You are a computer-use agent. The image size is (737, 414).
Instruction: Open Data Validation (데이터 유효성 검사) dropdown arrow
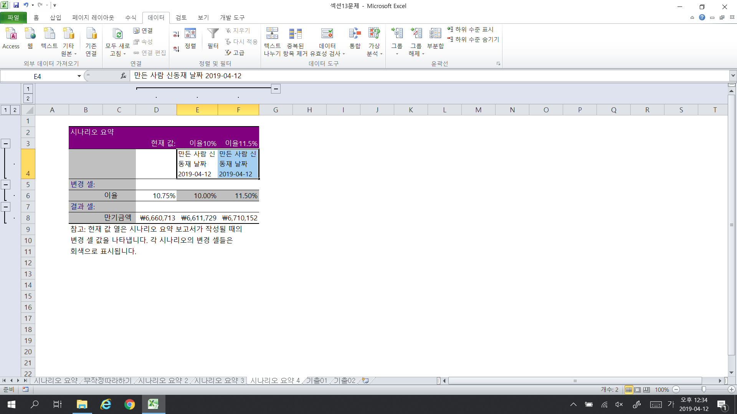tap(344, 54)
